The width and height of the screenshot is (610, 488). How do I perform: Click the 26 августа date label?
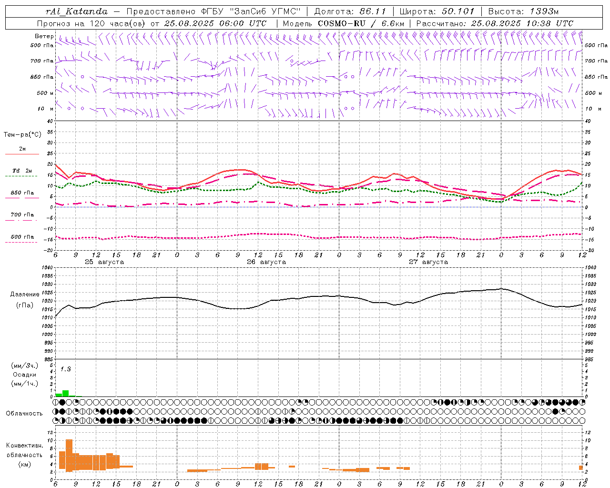[266, 262]
